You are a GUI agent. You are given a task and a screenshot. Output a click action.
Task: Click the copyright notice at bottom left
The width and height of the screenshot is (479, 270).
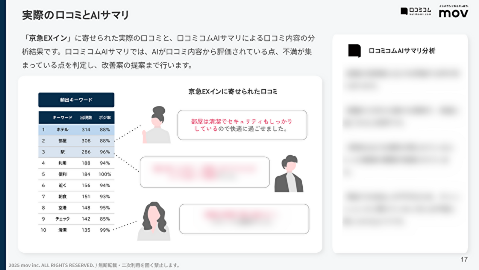pyautogui.click(x=94, y=265)
